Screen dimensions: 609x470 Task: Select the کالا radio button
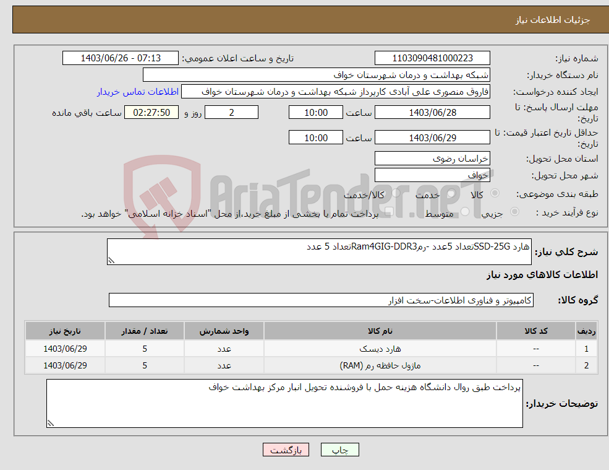click(495, 193)
